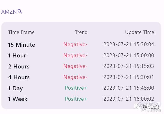
Task: Select the 1 Week time frame row
Action: coord(81,99)
